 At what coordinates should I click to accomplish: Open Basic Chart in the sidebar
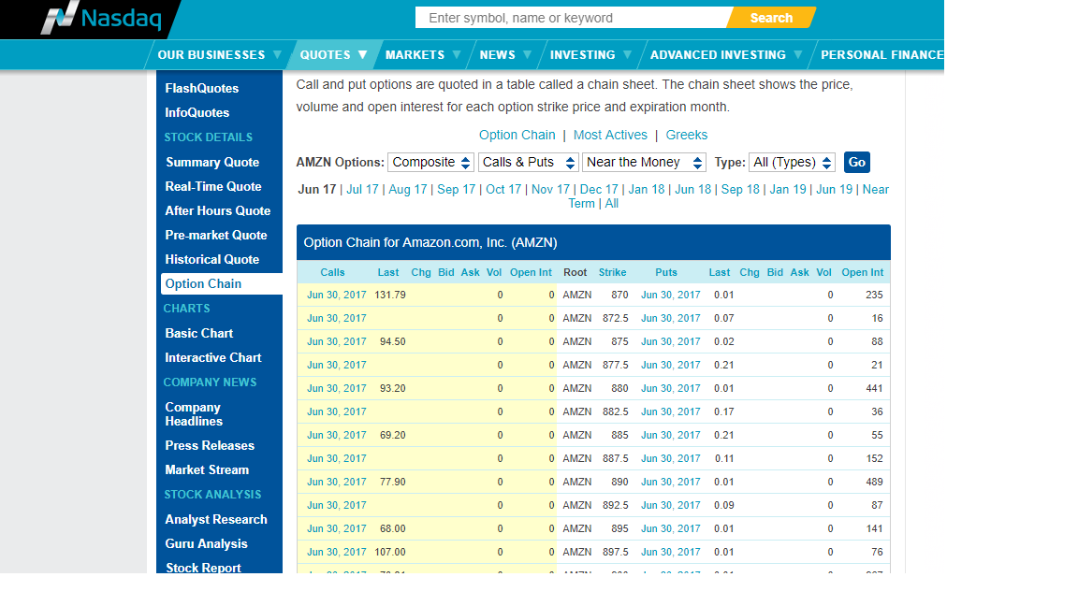pyautogui.click(x=198, y=333)
